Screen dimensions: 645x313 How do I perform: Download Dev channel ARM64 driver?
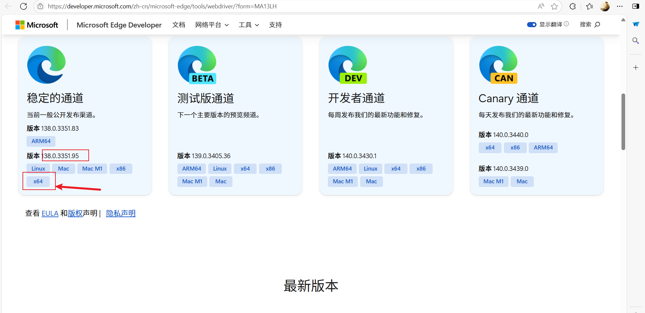(x=342, y=169)
